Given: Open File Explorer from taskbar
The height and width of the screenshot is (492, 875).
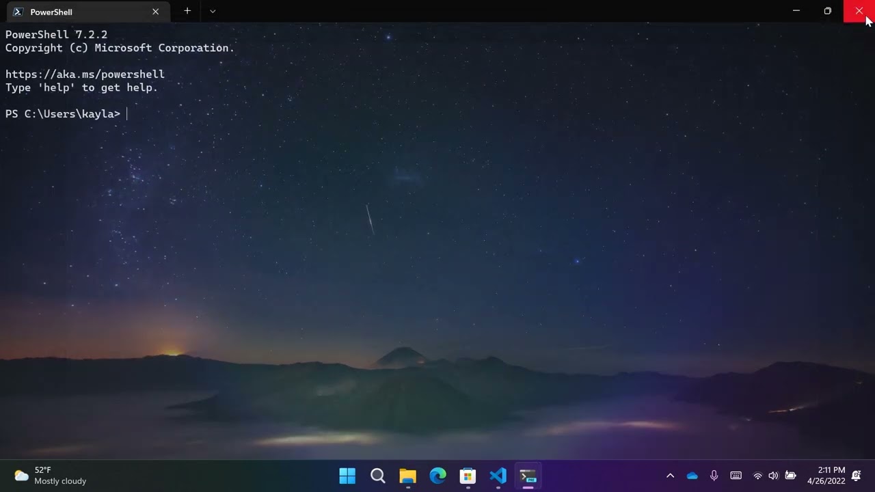Looking at the screenshot, I should click(x=407, y=476).
